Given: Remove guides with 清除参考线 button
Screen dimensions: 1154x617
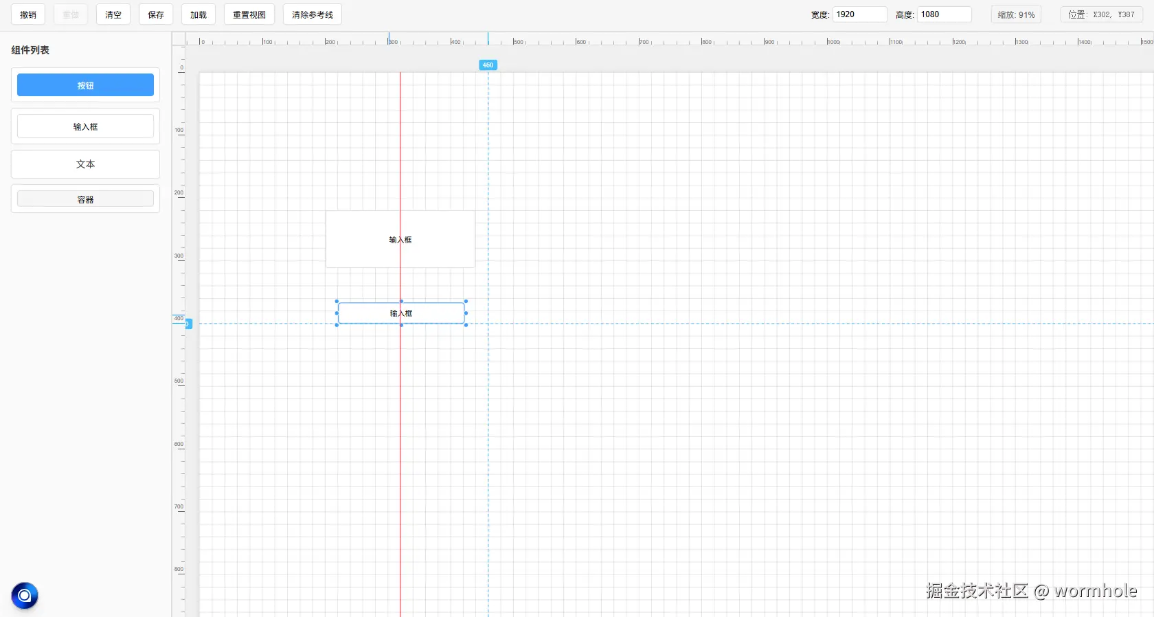Looking at the screenshot, I should coord(313,14).
